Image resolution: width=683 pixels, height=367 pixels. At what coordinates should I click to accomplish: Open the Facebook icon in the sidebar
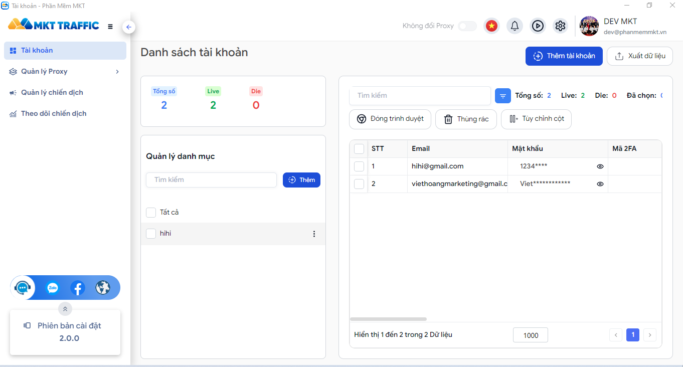click(78, 288)
